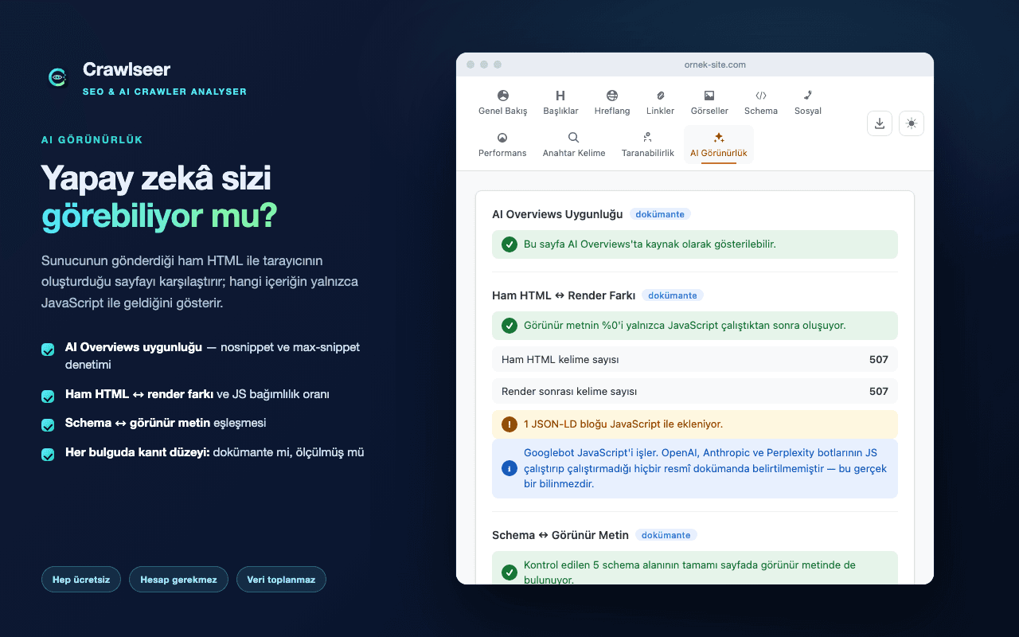Click the download report icon button

[880, 123]
